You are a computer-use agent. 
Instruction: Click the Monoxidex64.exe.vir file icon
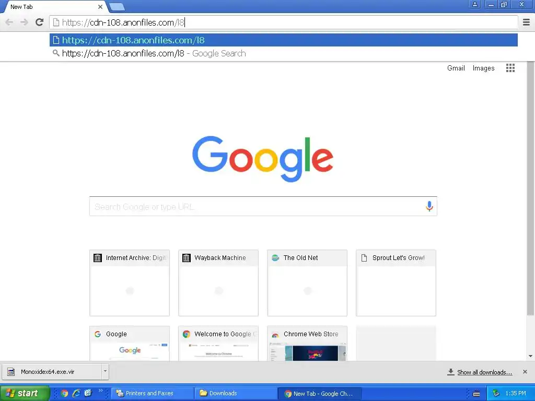coord(11,372)
